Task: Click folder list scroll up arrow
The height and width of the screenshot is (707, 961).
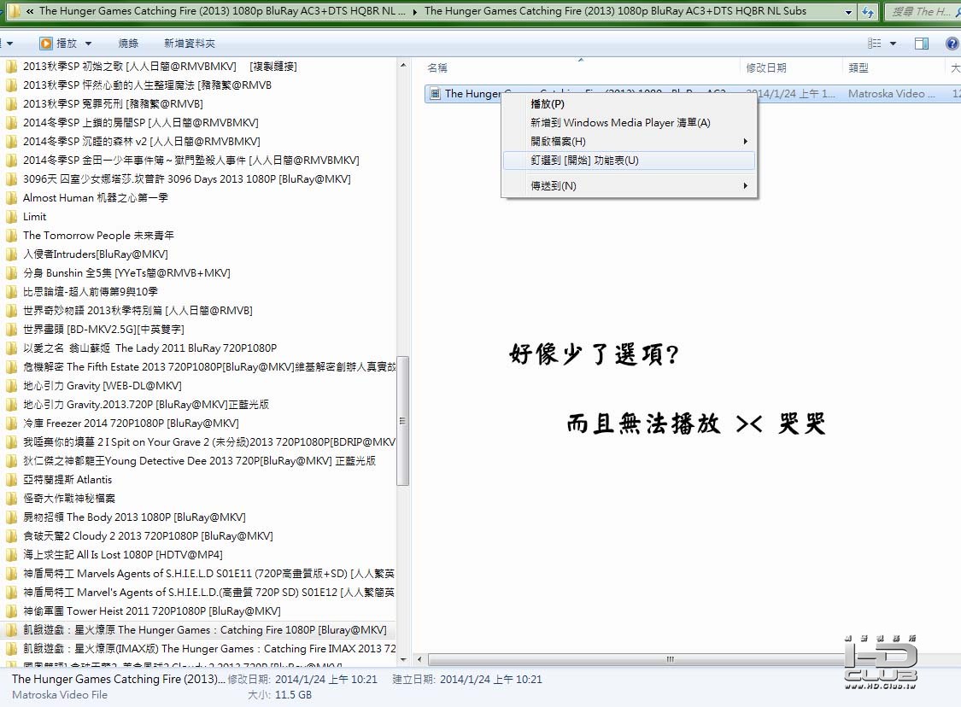Action: pyautogui.click(x=403, y=65)
